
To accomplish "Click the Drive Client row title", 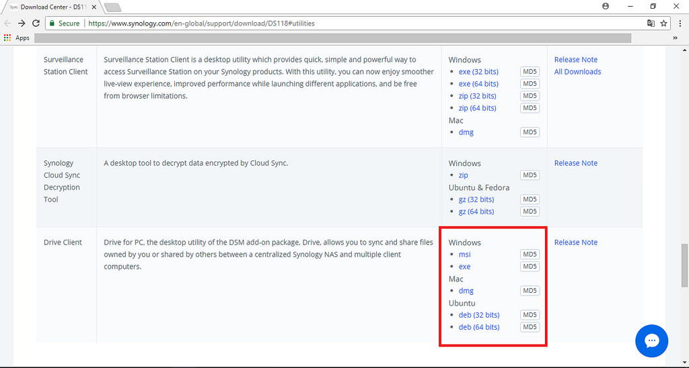I will tap(63, 242).
